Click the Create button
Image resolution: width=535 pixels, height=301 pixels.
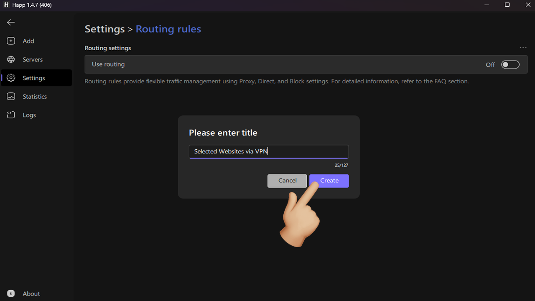click(329, 181)
